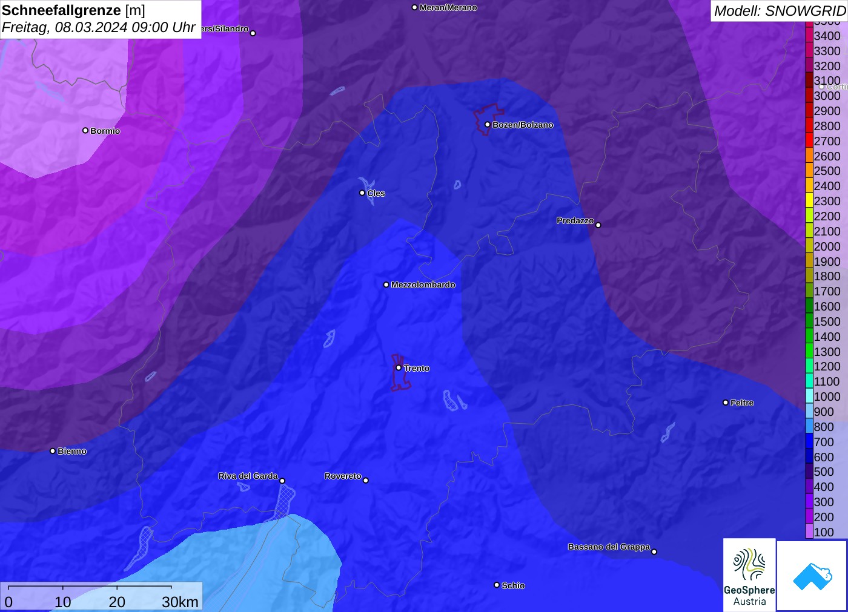Click the GeoSphere Austria logo
The image size is (848, 612).
click(749, 574)
